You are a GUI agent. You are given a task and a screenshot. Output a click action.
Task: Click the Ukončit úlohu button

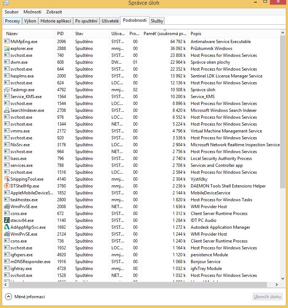click(267, 297)
